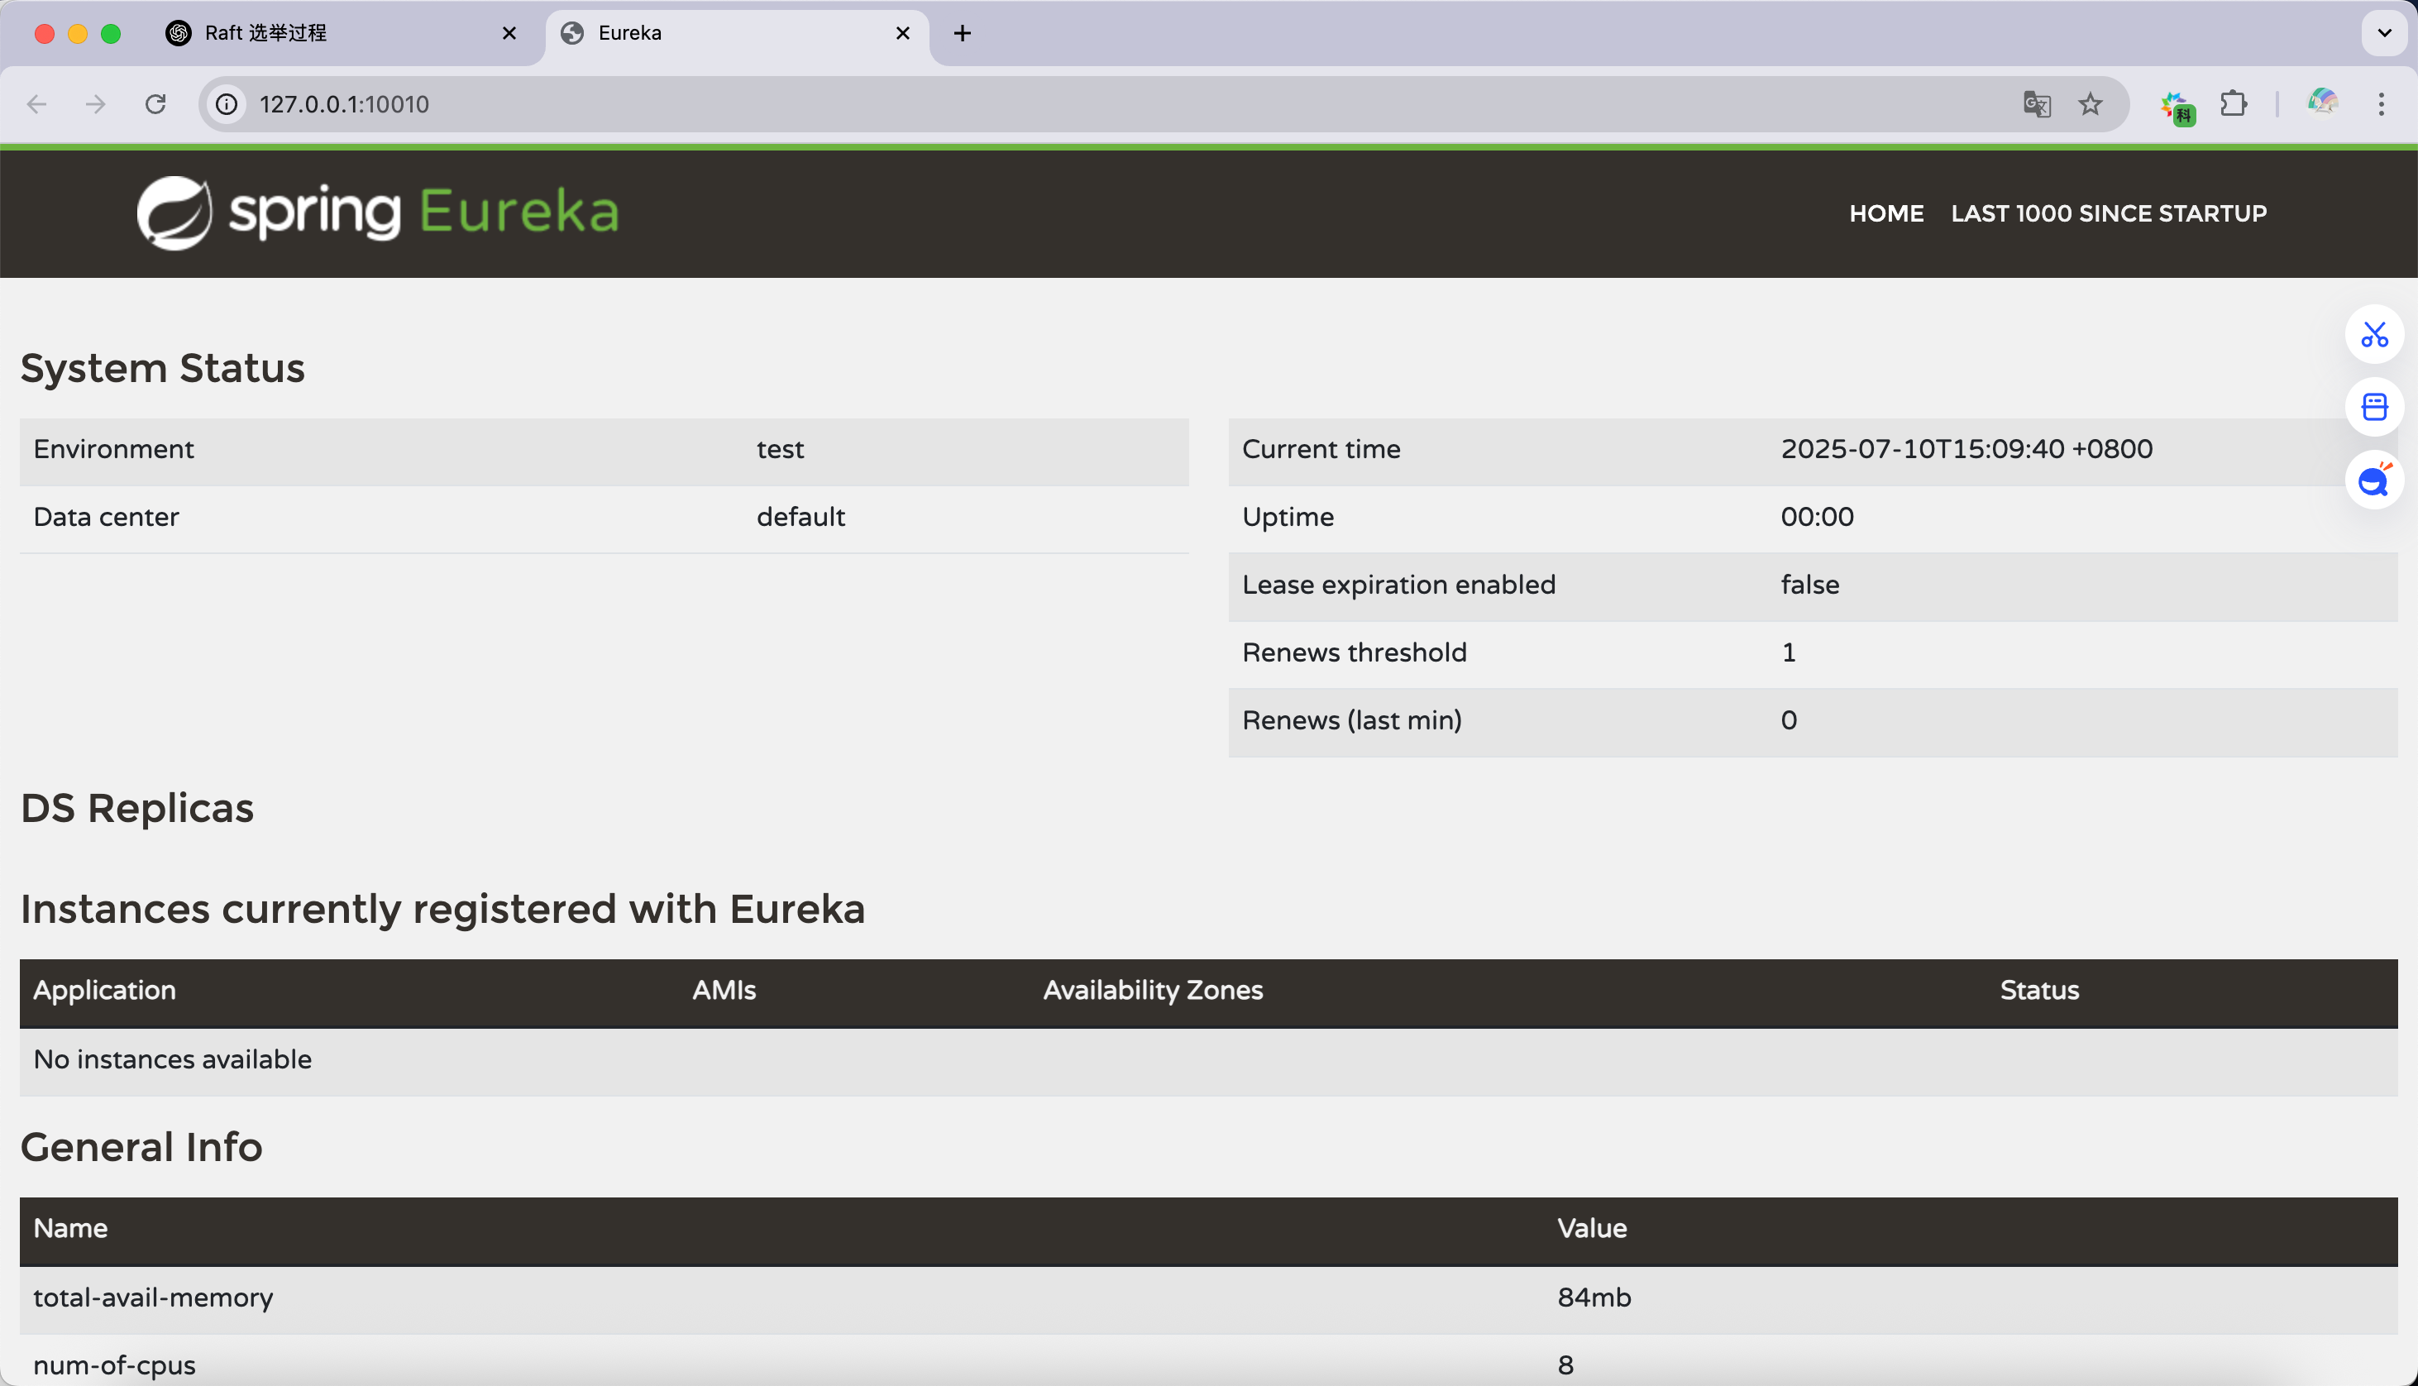Viewport: 2418px width, 1386px height.
Task: Click the Environment label cell
Action: (113, 449)
